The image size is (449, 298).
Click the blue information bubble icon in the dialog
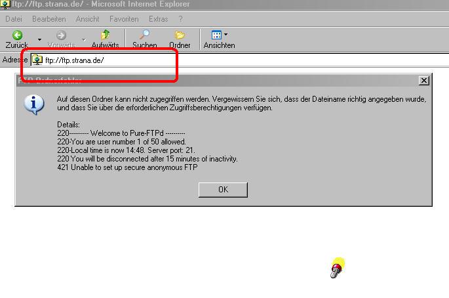pos(34,104)
